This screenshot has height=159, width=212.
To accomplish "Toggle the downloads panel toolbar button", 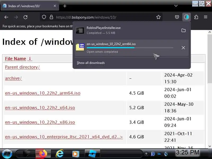I will (187, 17).
